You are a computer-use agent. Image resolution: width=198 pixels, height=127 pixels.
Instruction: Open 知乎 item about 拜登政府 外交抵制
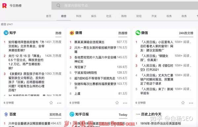click(x=26, y=46)
